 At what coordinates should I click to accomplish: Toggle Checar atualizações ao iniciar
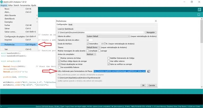pyautogui.click(x=59, y=64)
